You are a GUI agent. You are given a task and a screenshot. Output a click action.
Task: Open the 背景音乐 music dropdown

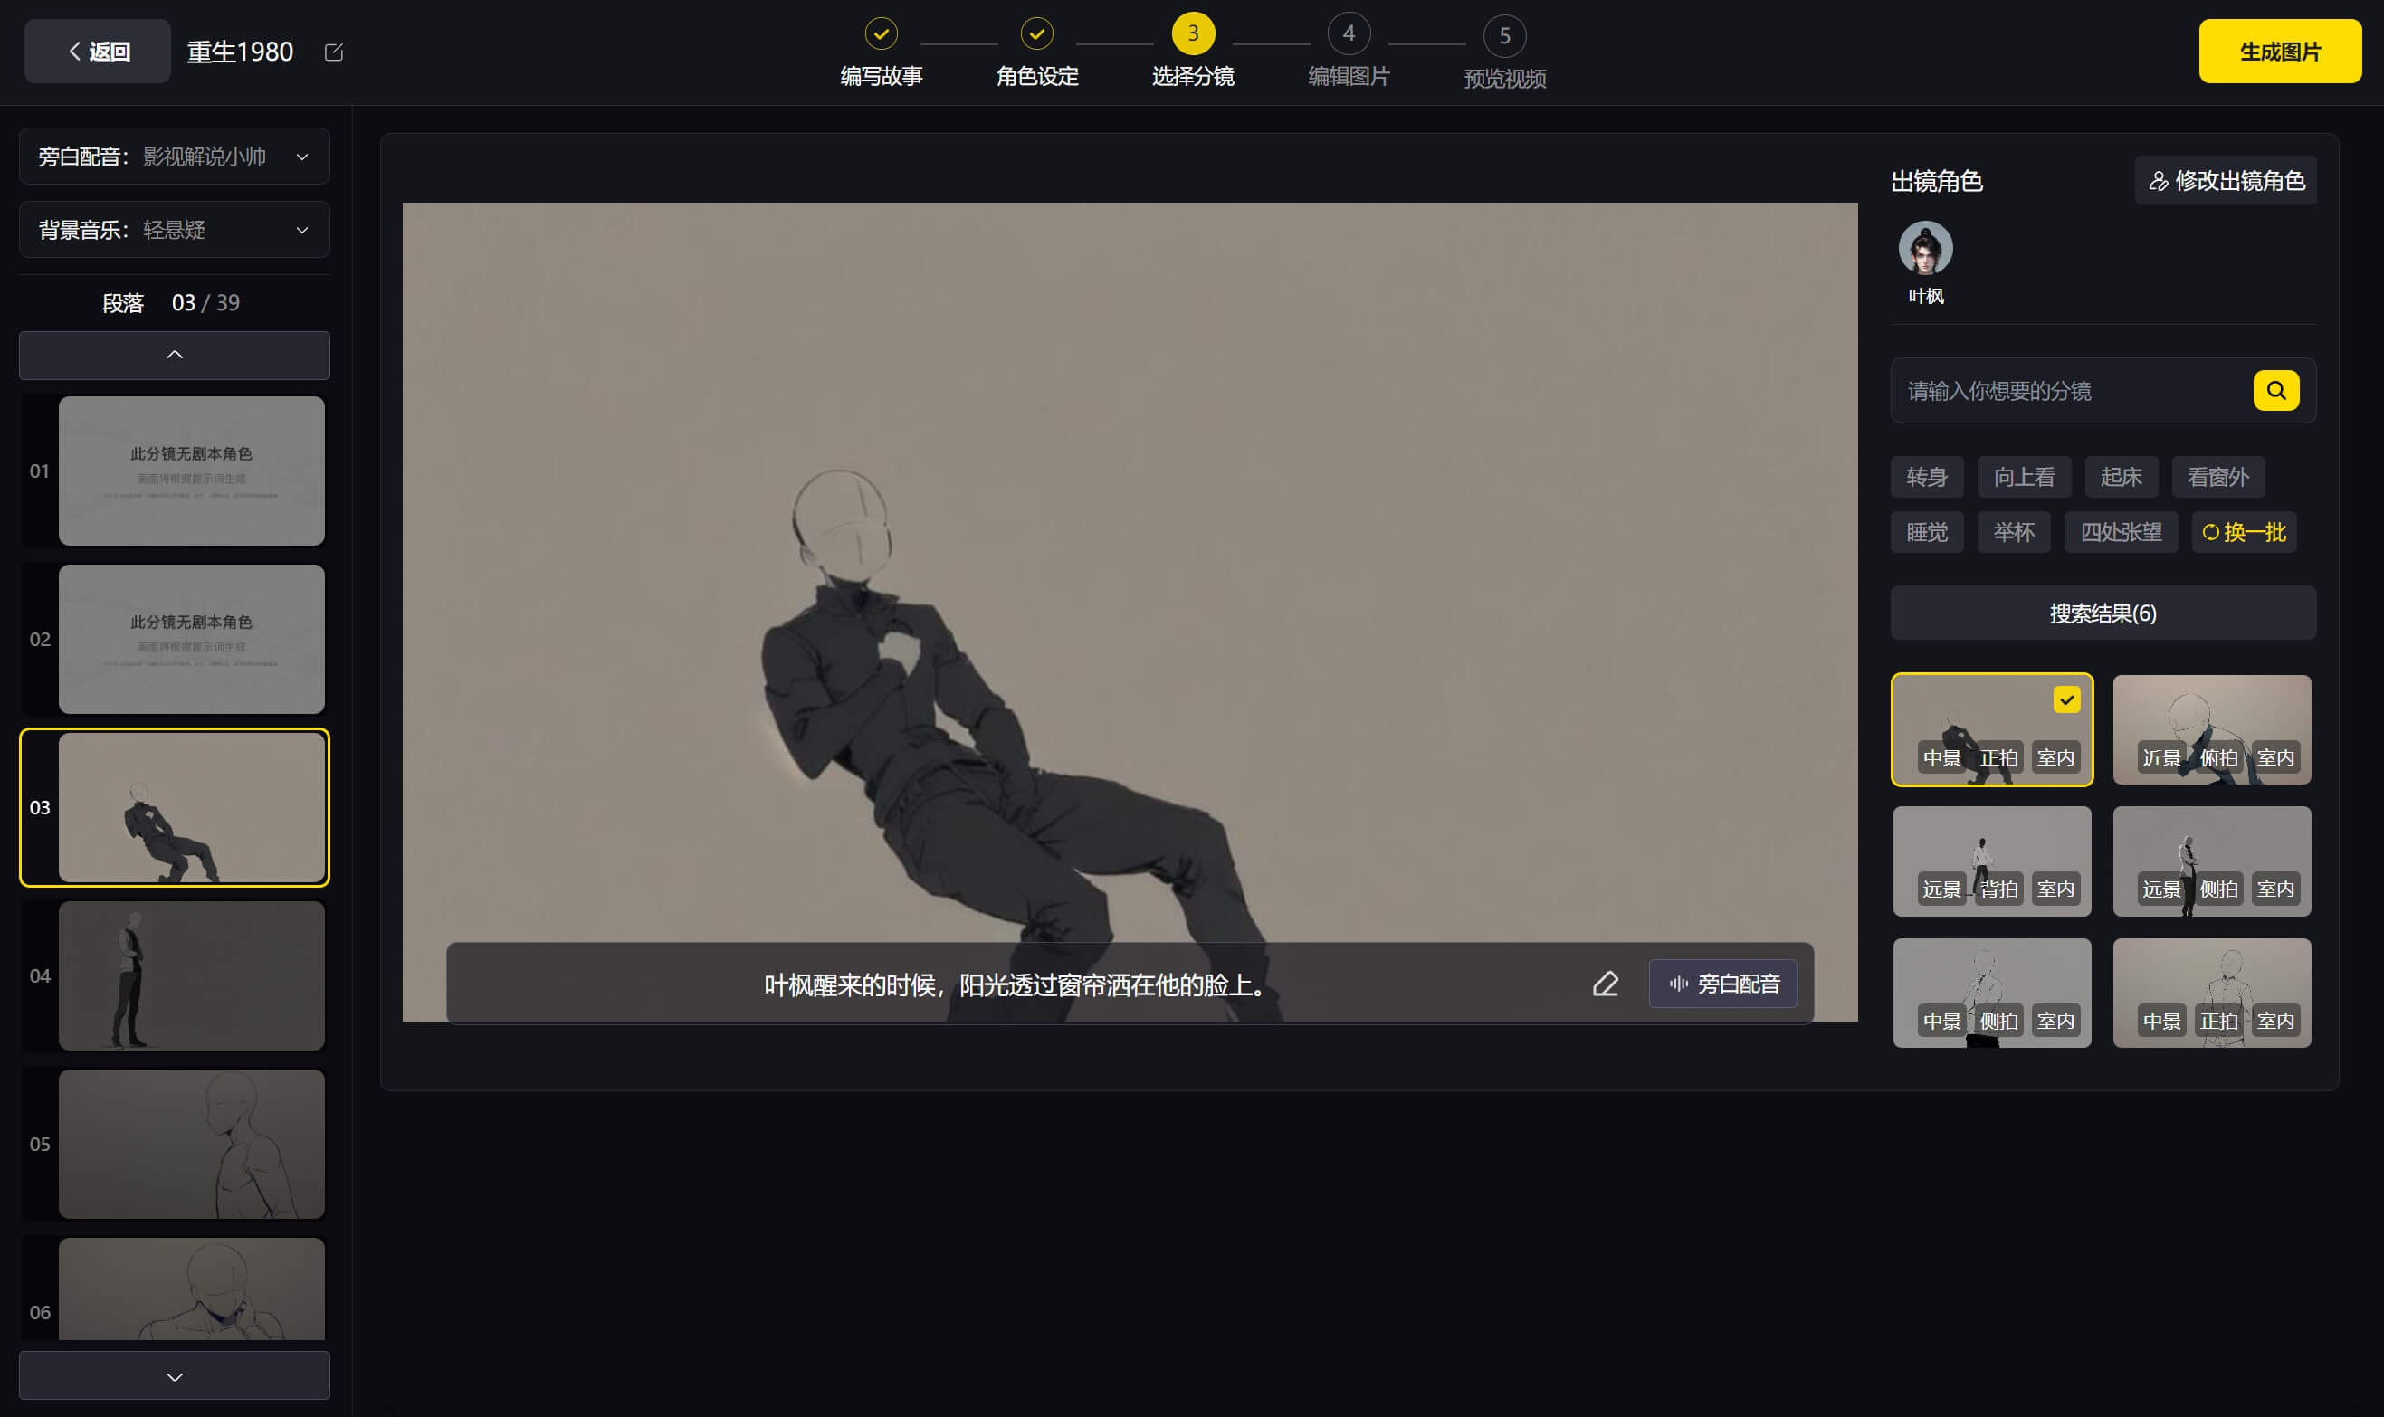pos(175,230)
